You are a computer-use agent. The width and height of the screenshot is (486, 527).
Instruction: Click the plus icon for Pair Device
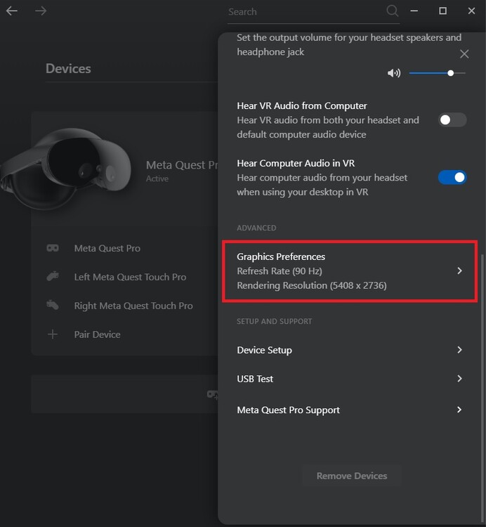[53, 334]
